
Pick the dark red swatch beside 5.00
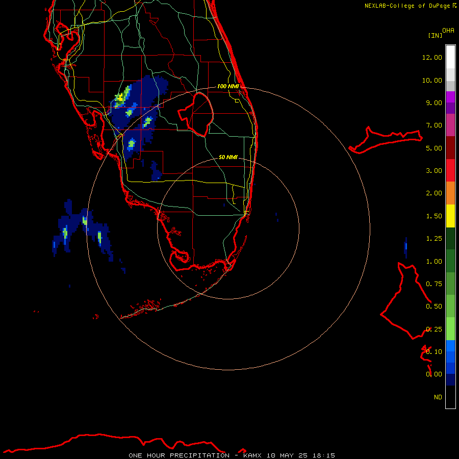[x=450, y=148]
